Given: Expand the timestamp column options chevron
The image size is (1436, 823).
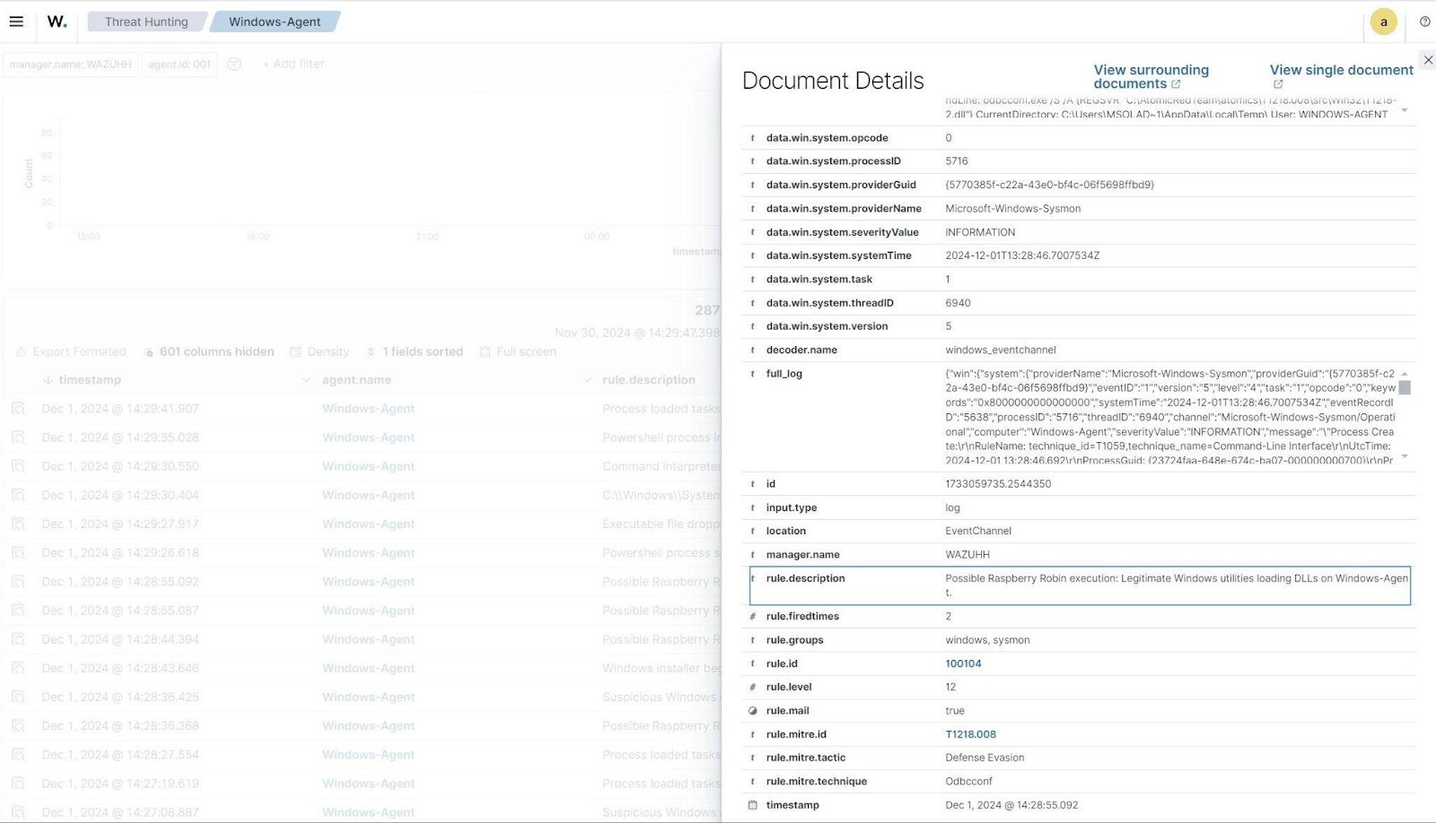Looking at the screenshot, I should click(x=305, y=380).
